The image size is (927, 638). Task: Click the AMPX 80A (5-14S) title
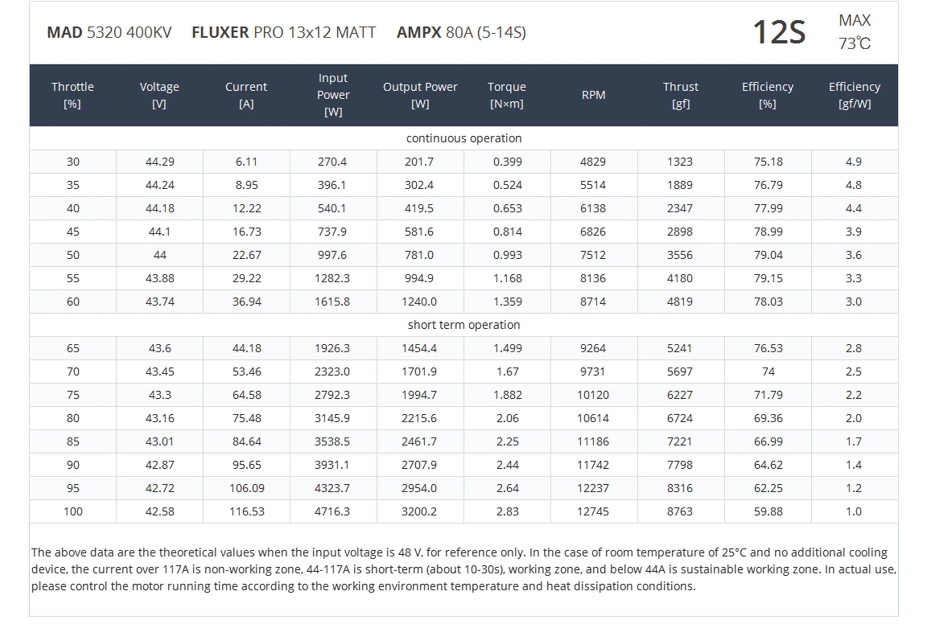coord(461,32)
